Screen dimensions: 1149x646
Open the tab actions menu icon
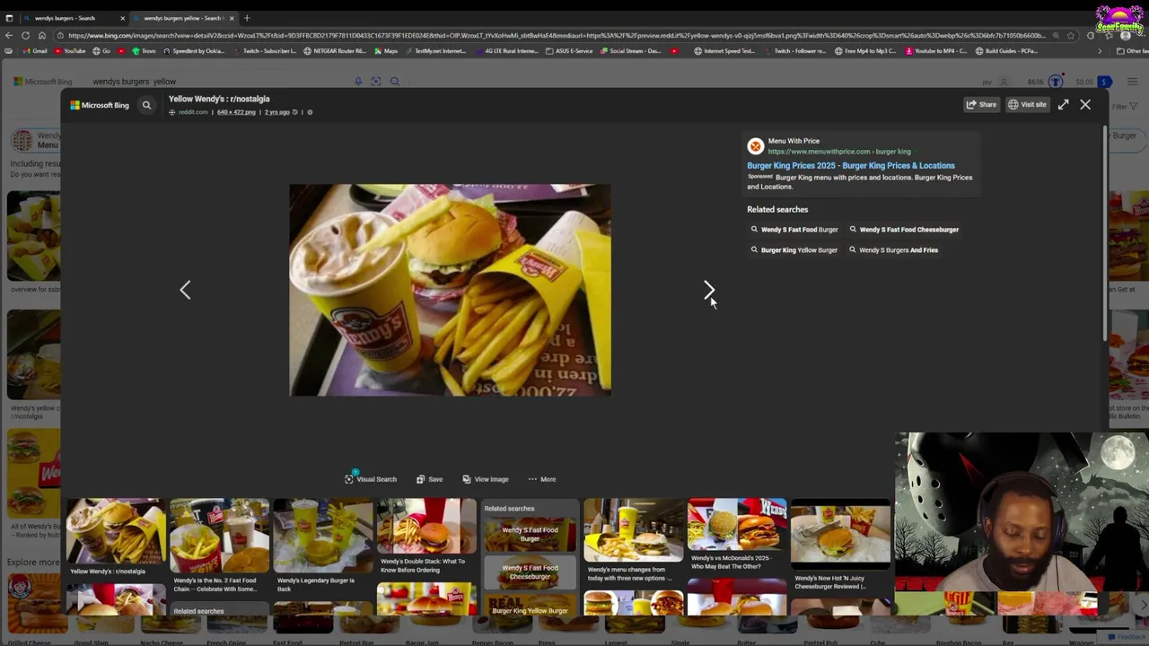pyautogui.click(x=9, y=18)
